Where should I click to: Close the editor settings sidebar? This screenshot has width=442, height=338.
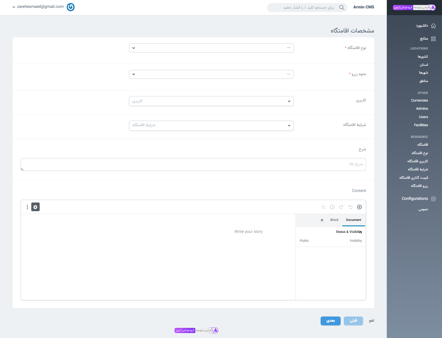coord(322,220)
